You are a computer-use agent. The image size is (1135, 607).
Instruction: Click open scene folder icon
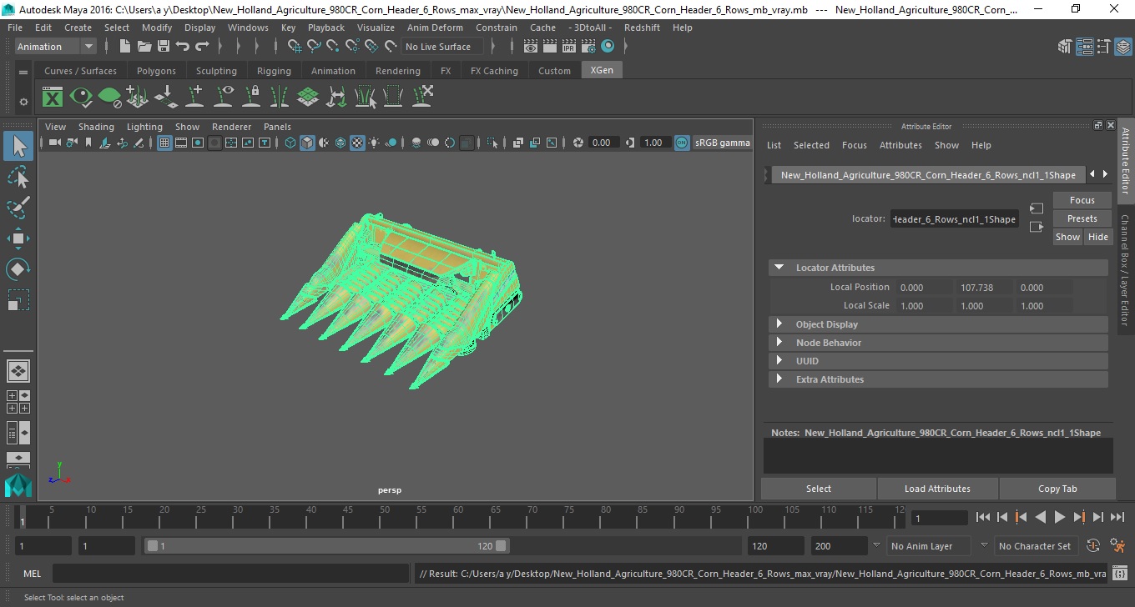click(144, 47)
